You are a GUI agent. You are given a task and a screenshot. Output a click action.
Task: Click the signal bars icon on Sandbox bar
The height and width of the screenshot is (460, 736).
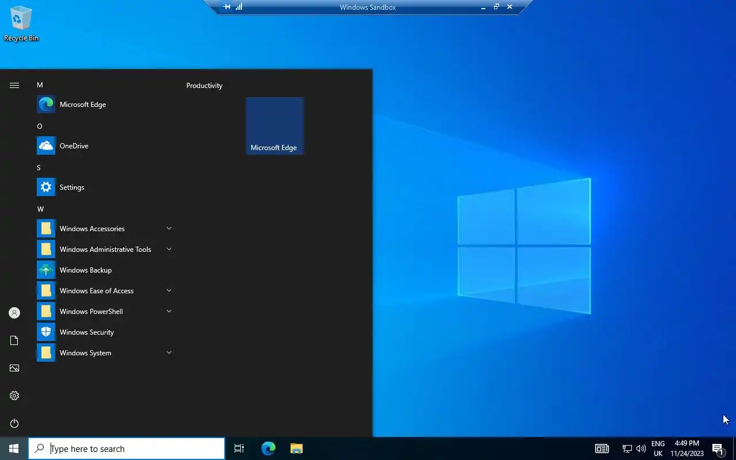pos(239,7)
